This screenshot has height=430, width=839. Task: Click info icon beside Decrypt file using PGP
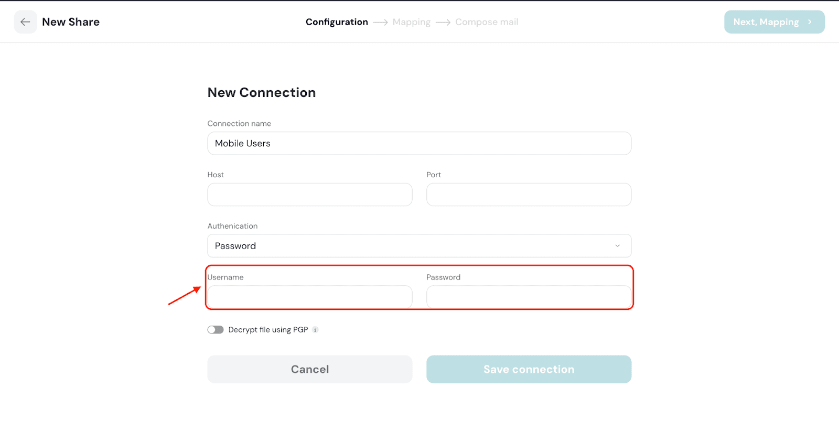coord(315,330)
